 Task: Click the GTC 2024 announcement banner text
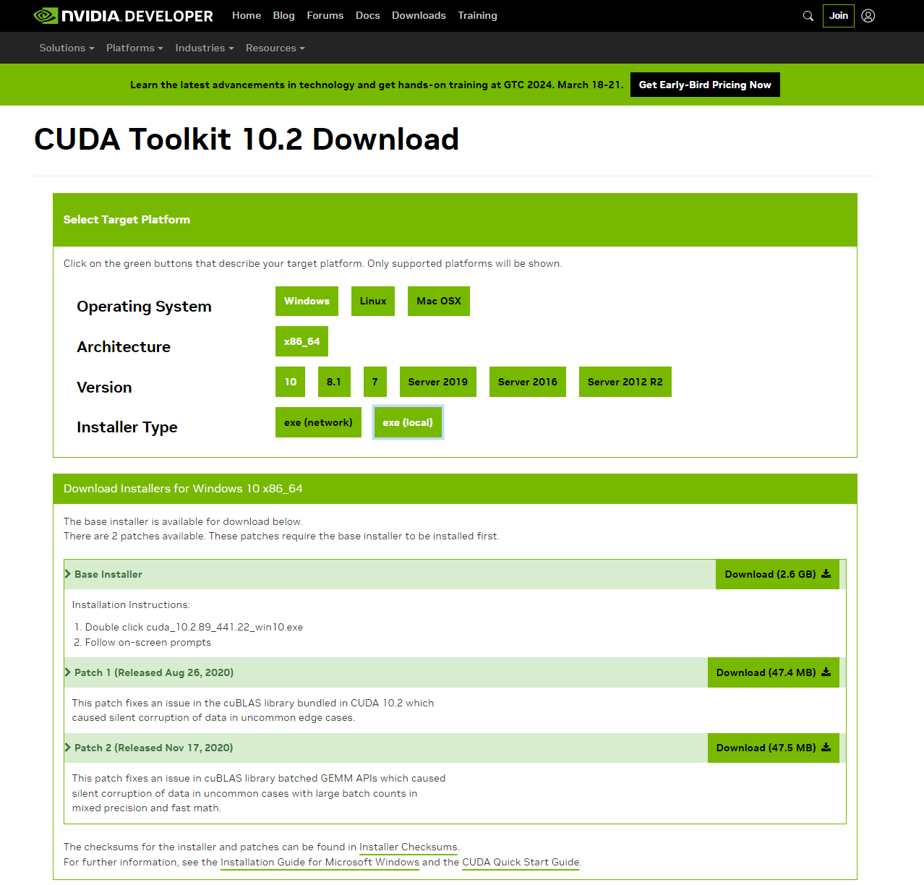(377, 85)
